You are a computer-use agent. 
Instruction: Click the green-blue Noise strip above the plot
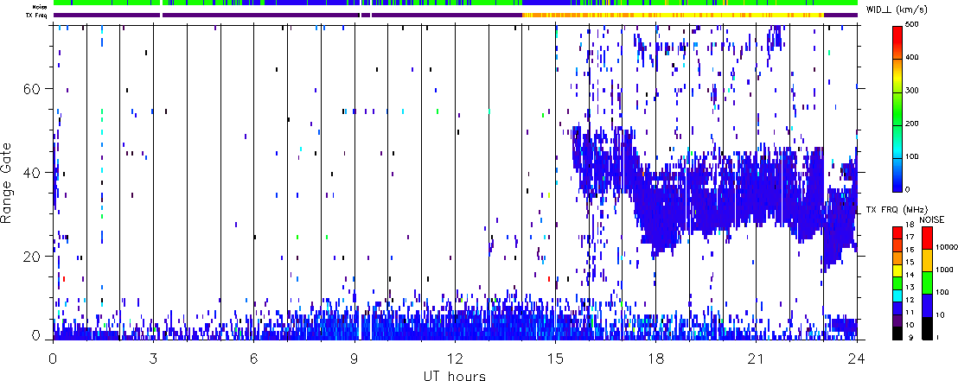tap(455, 3)
